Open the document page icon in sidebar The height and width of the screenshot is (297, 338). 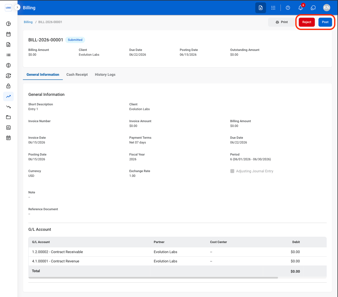tap(9, 45)
